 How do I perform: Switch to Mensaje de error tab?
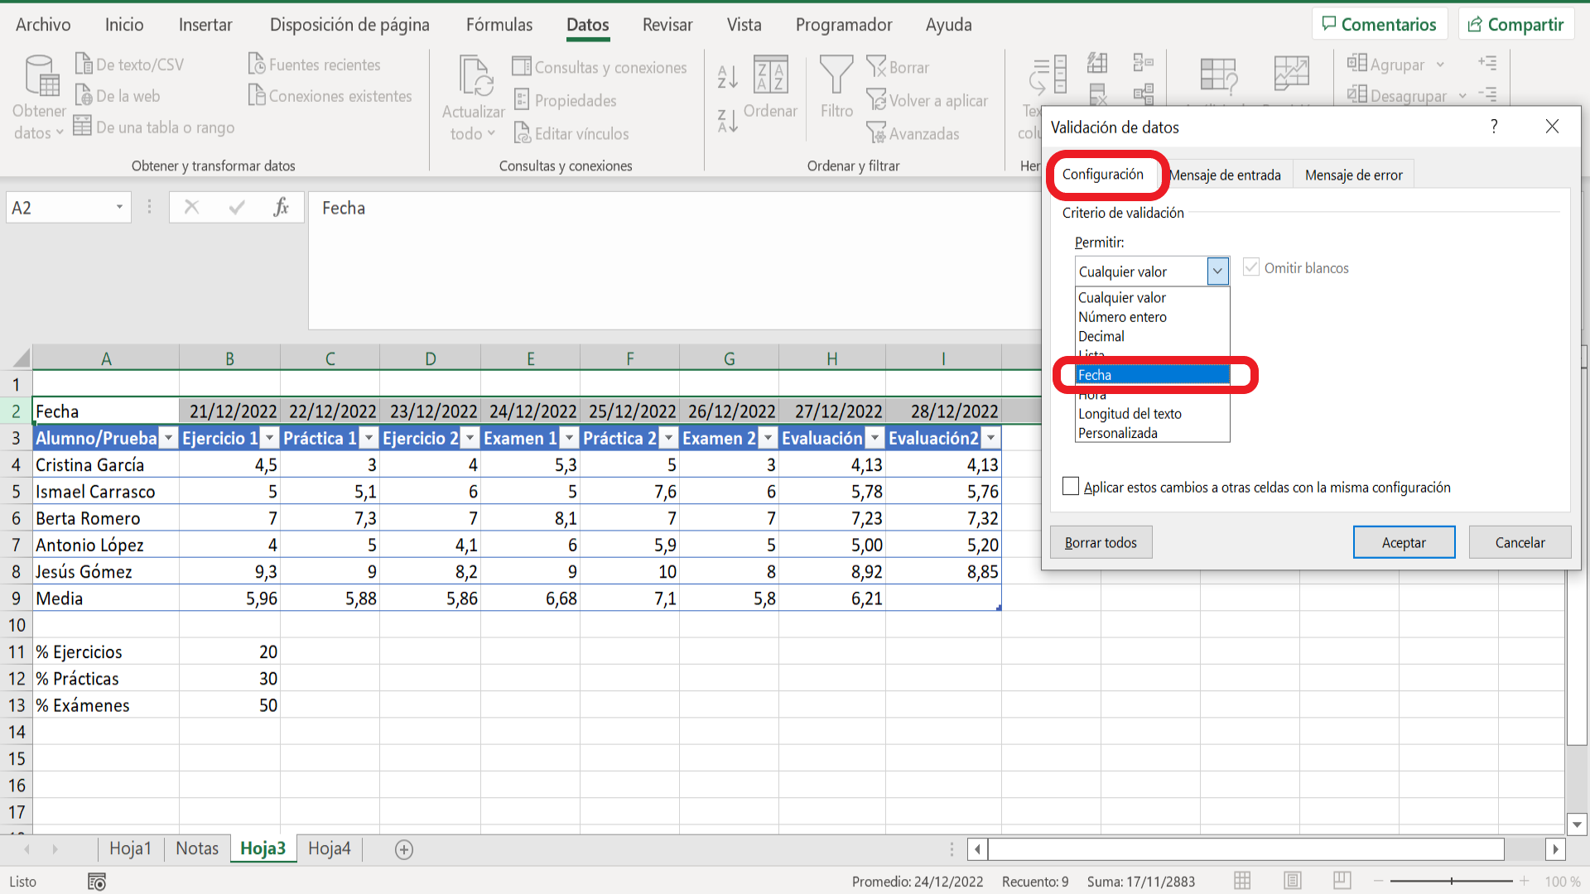(1353, 175)
